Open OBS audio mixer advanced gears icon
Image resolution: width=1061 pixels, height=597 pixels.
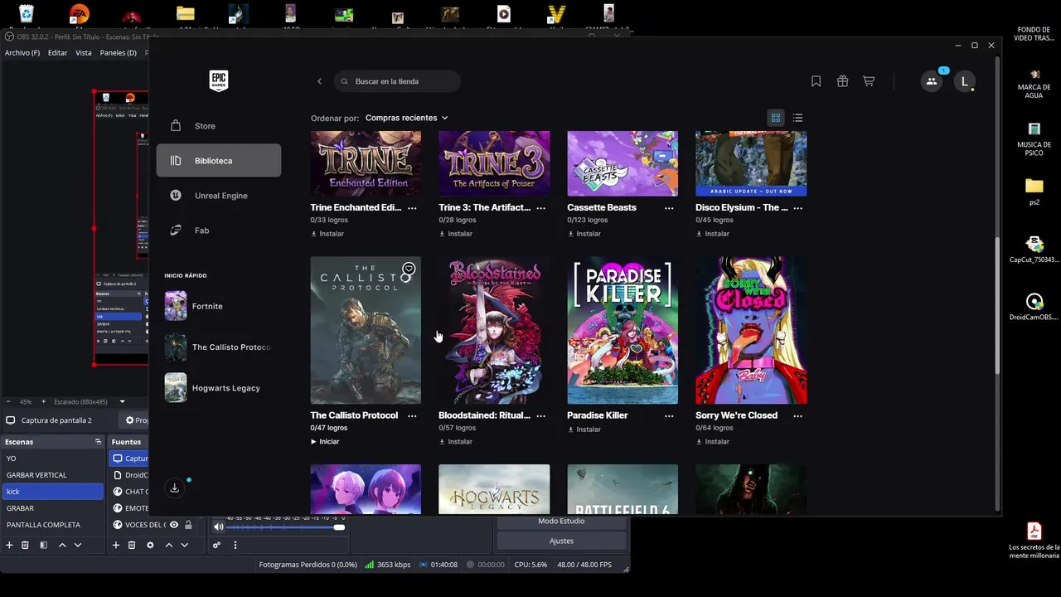pyautogui.click(x=216, y=545)
